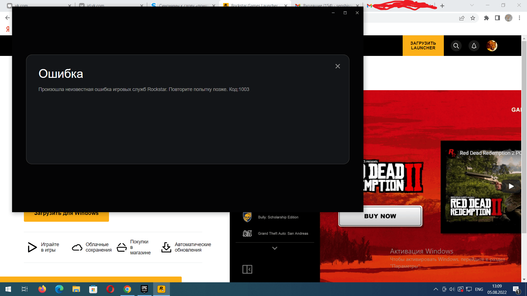527x296 pixels.
Task: Click the search magnifier icon on Rockstar site
Action: click(456, 46)
